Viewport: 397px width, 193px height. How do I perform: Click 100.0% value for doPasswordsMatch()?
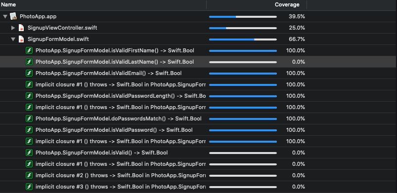296,118
